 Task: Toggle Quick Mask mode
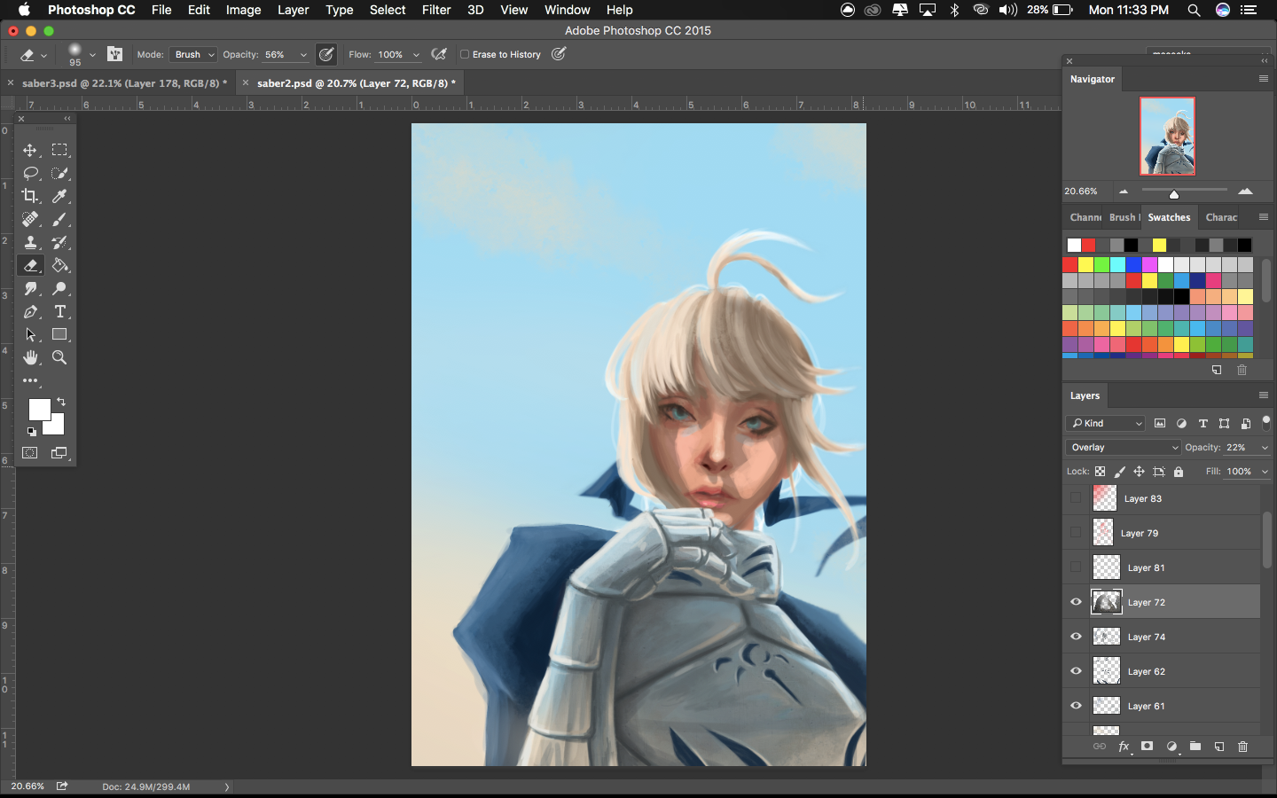[30, 453]
